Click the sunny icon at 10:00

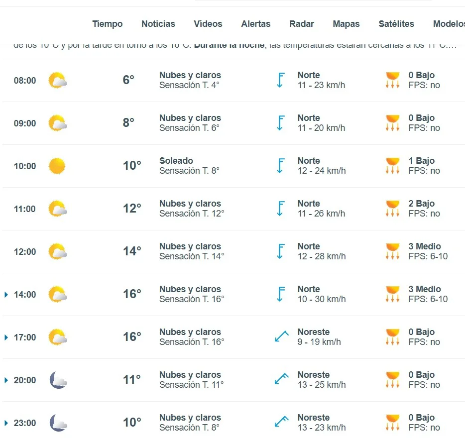click(57, 166)
